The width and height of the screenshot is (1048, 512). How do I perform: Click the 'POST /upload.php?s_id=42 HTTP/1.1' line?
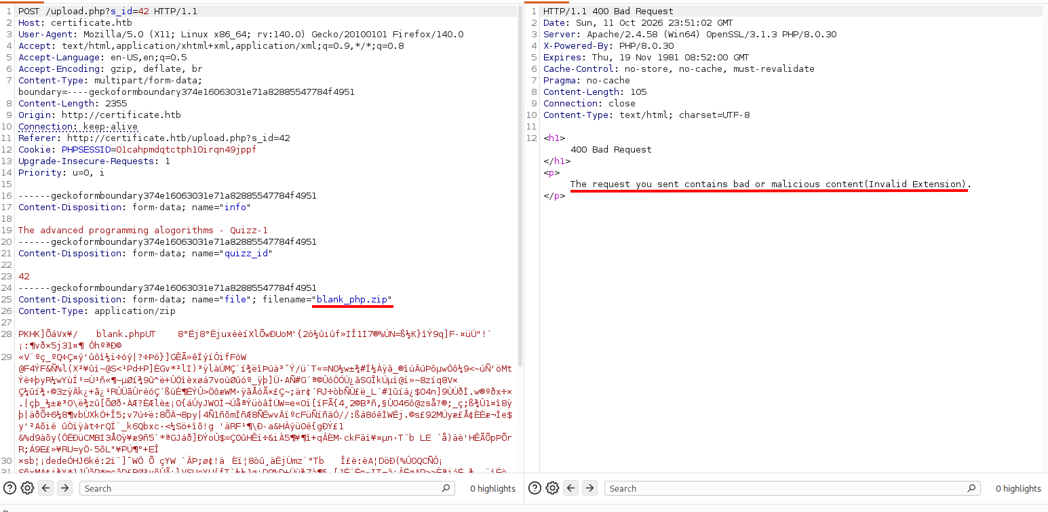[109, 12]
